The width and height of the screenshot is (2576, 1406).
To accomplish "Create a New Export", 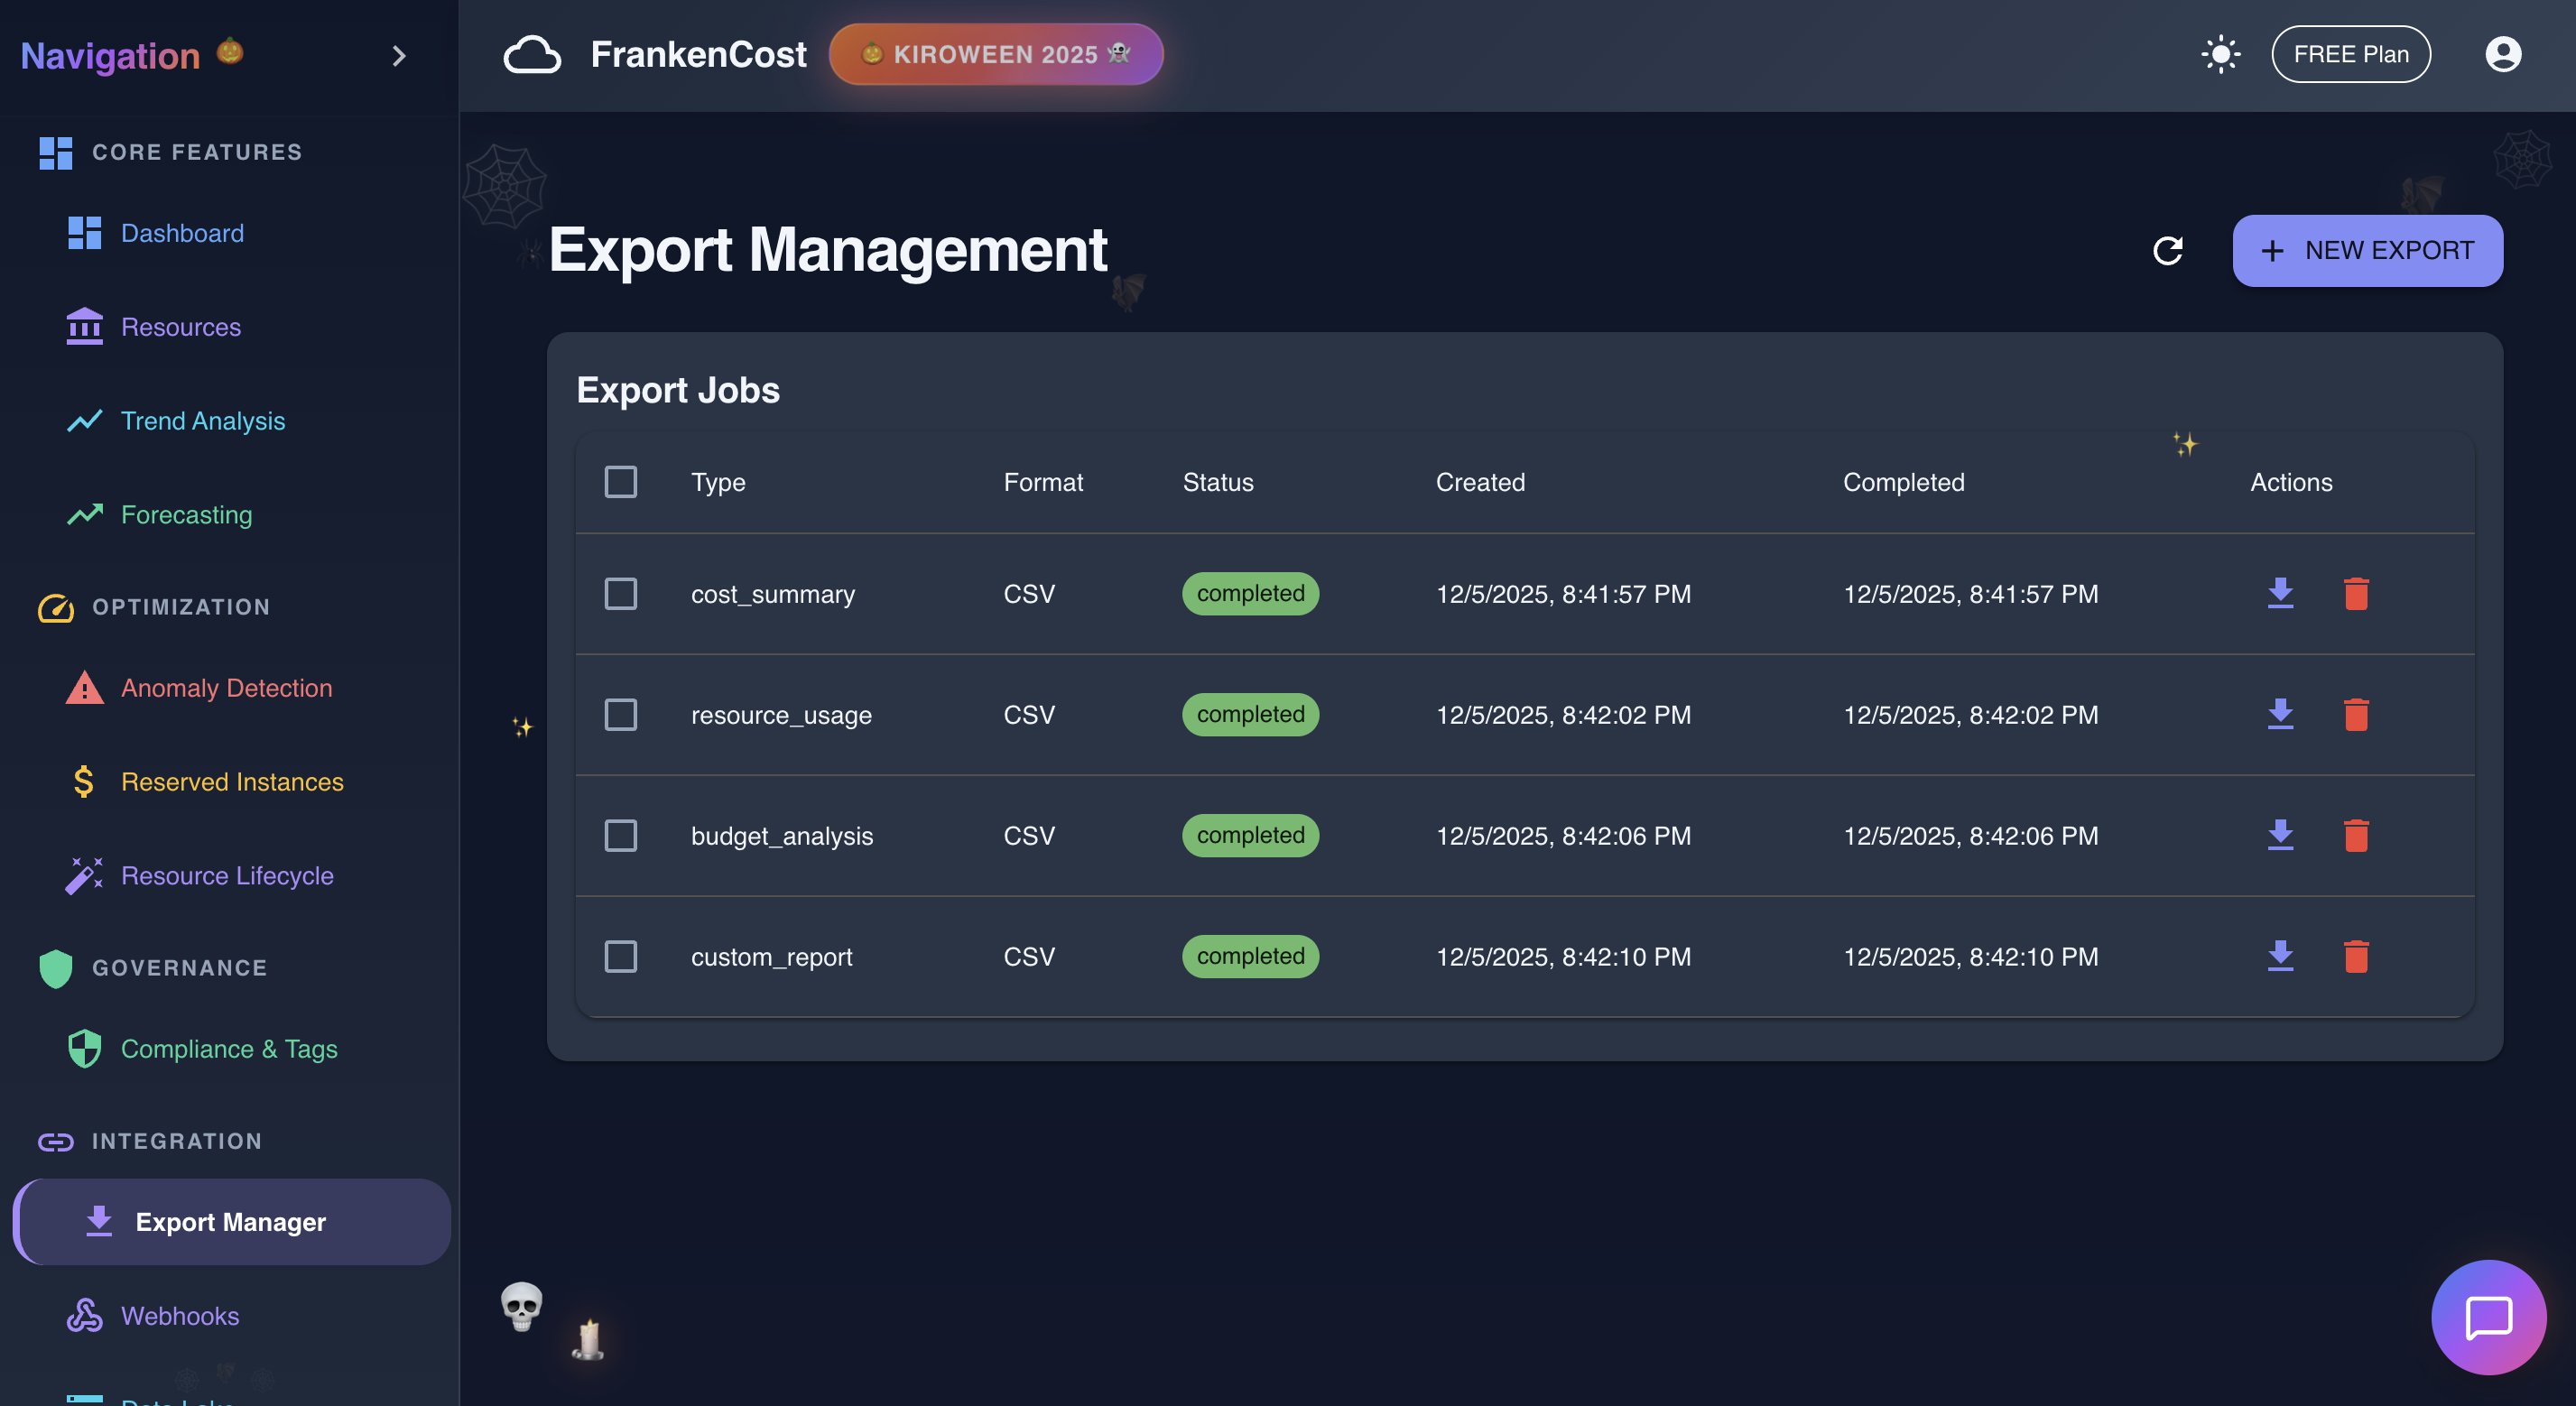I will pyautogui.click(x=2367, y=250).
